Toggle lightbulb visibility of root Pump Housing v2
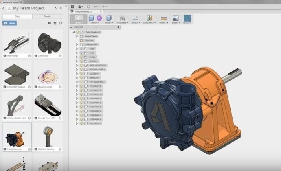281x171 pixels. point(78,32)
